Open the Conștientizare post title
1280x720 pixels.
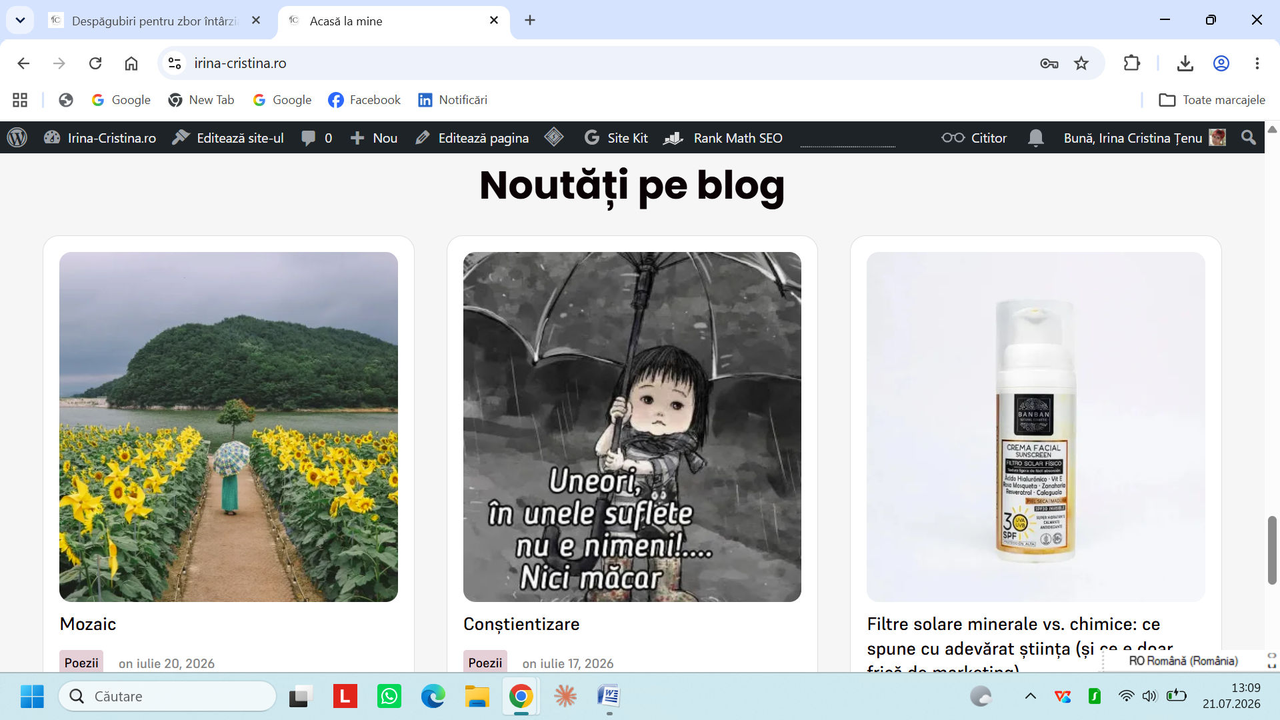tap(521, 624)
